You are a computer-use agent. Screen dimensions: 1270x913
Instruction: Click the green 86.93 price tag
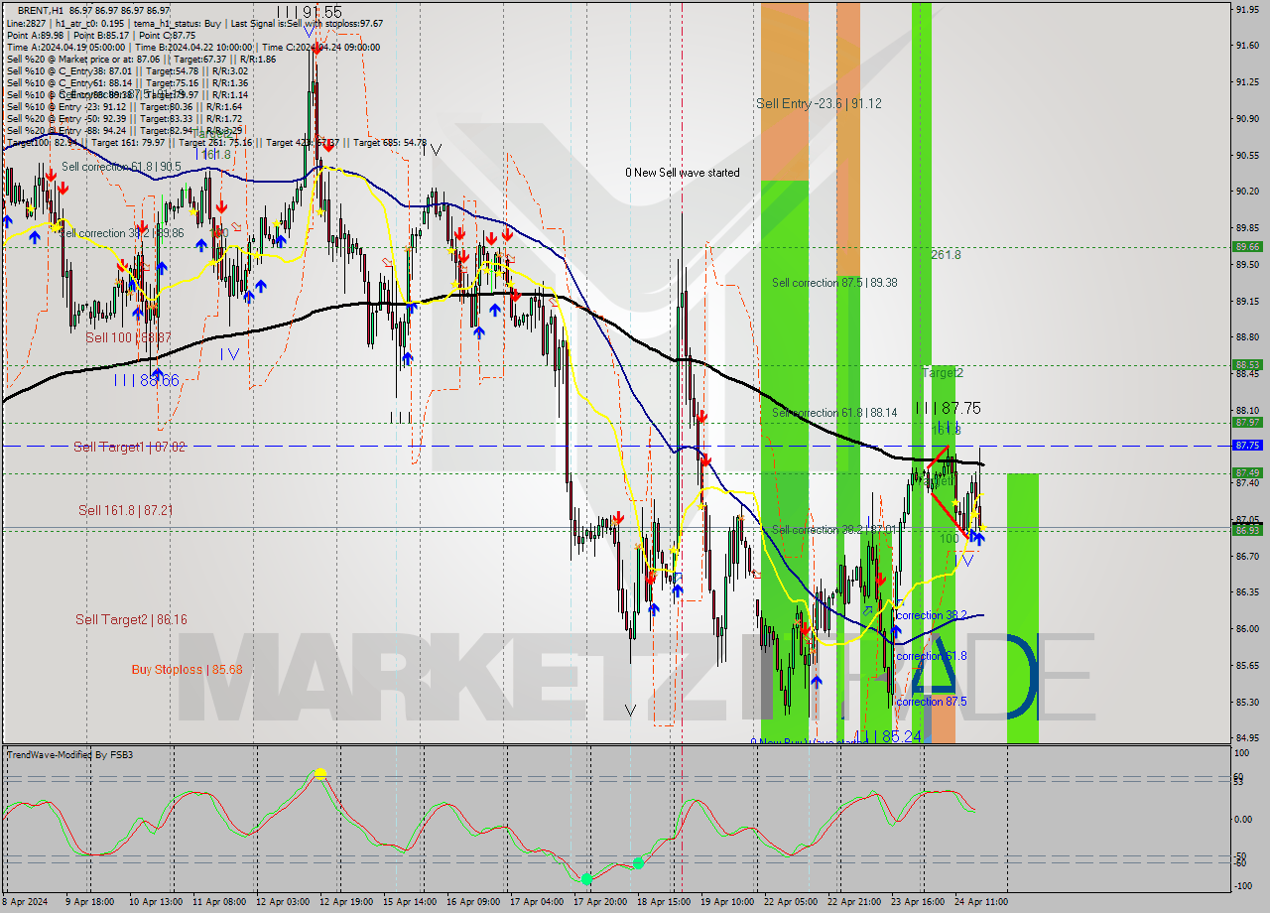click(1247, 530)
